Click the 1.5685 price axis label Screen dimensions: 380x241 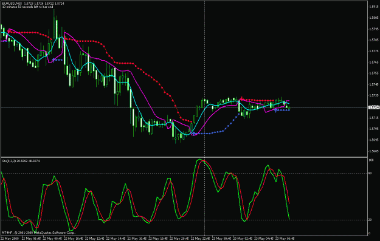(x=374, y=151)
